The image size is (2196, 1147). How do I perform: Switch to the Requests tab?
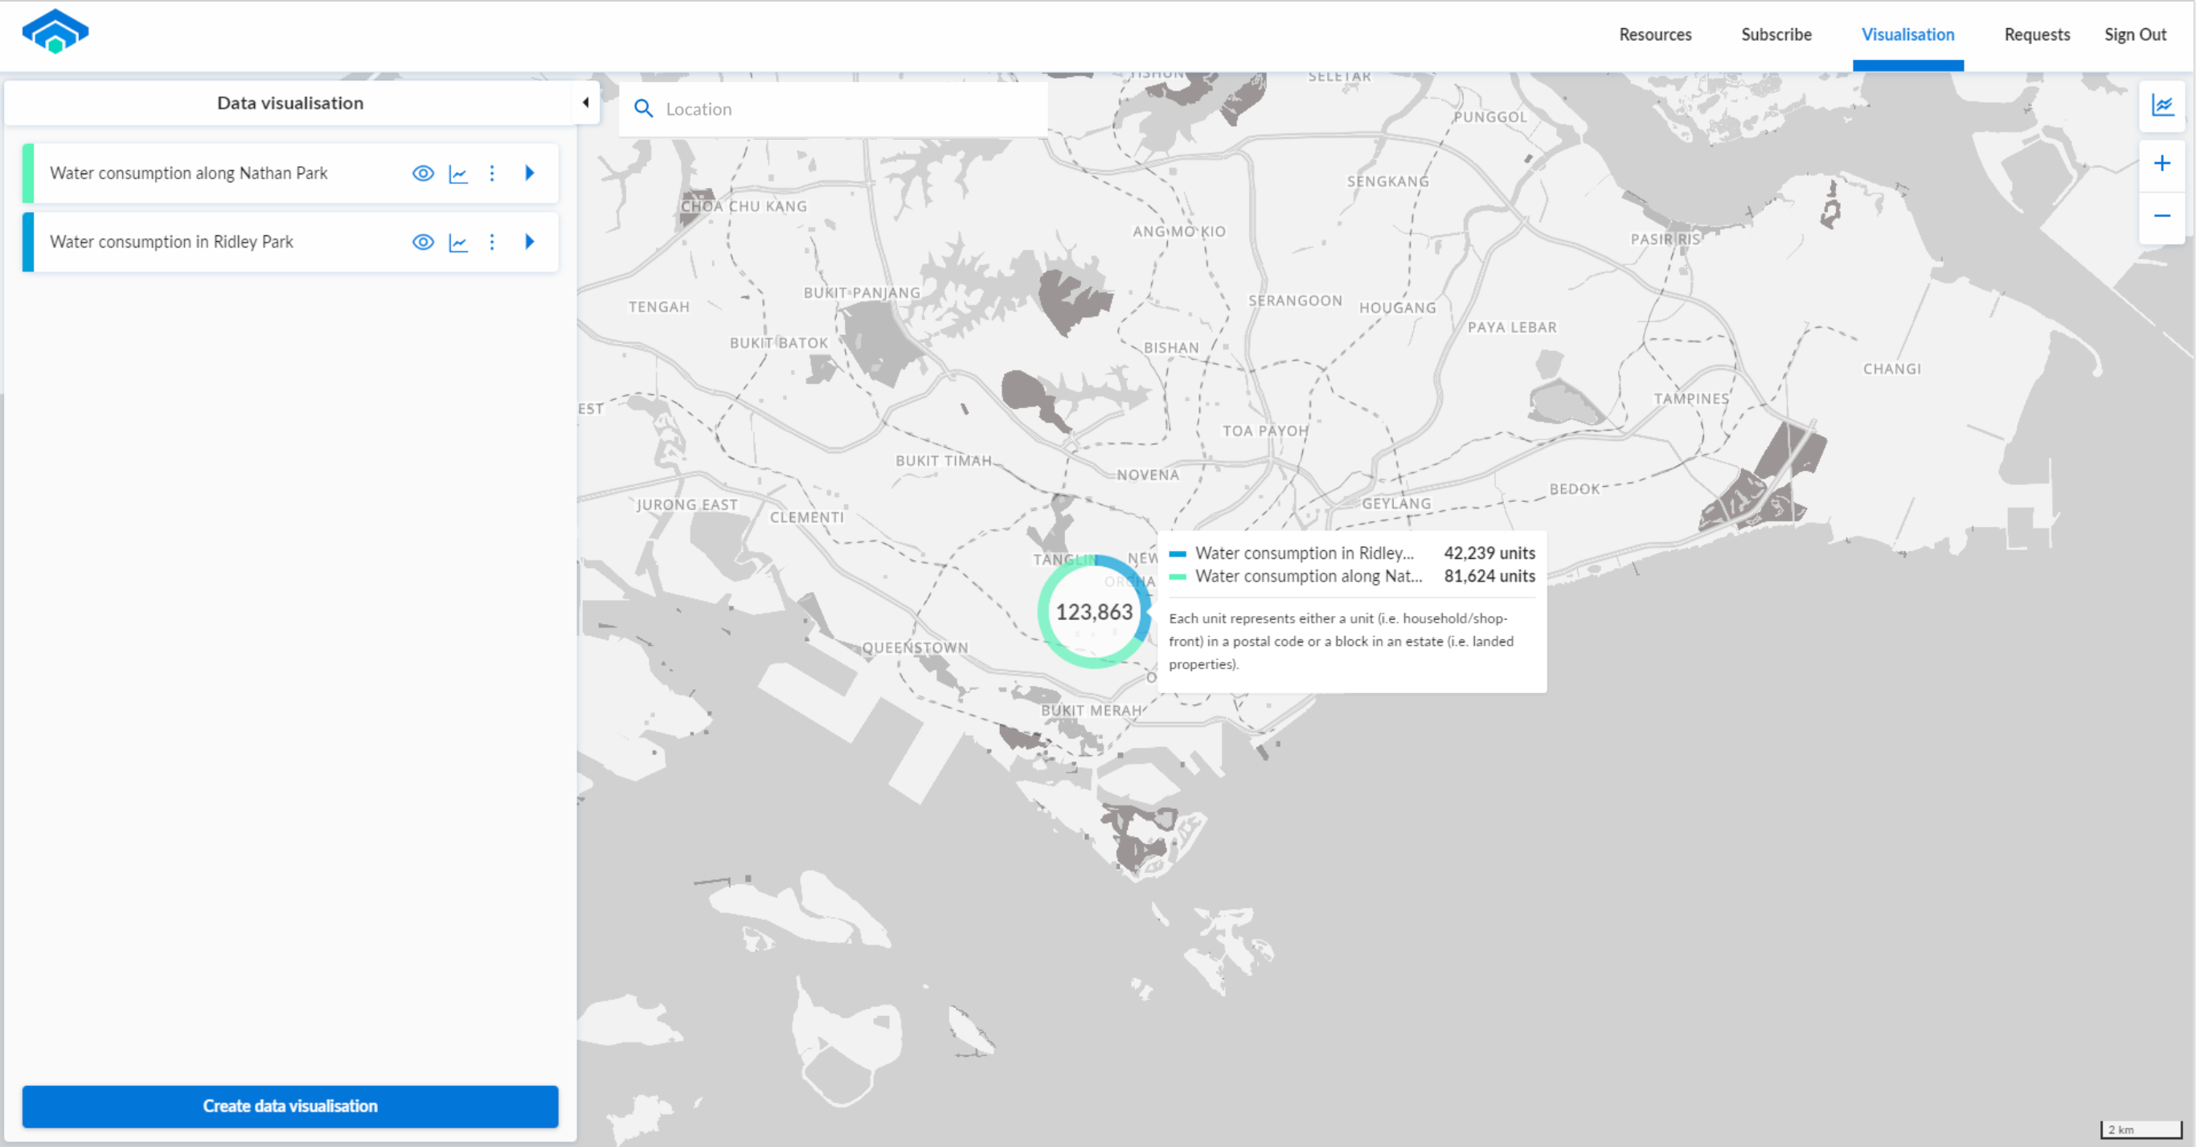[2037, 35]
